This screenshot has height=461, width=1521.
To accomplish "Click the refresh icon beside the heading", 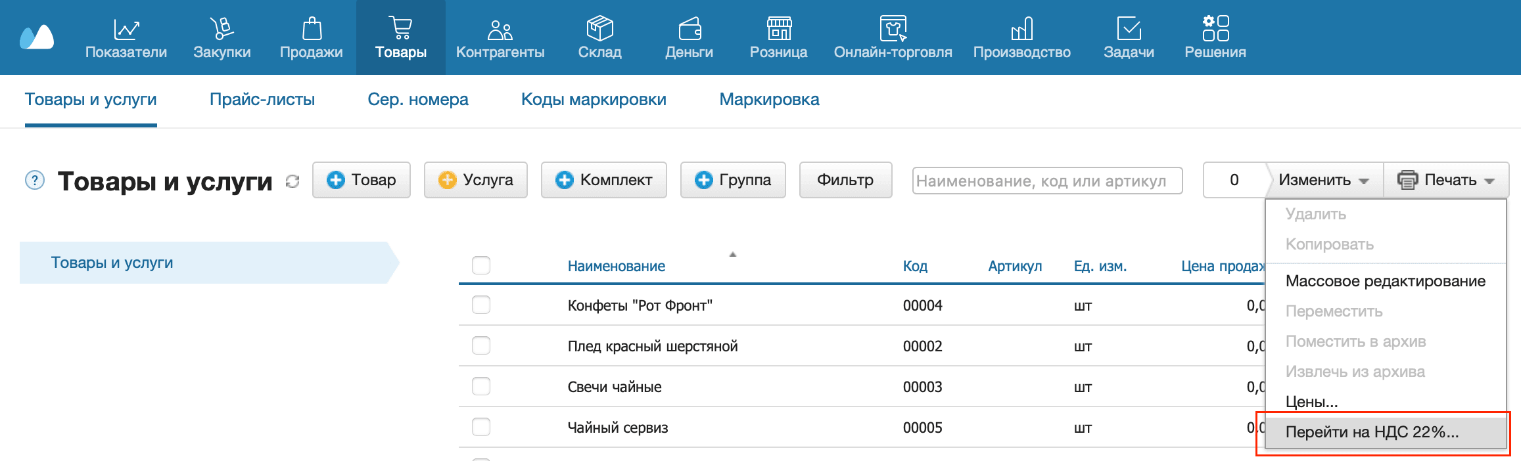I will click(x=292, y=181).
